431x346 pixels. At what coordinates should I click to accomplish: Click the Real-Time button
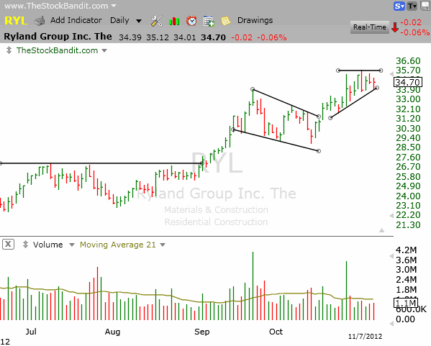pos(370,27)
